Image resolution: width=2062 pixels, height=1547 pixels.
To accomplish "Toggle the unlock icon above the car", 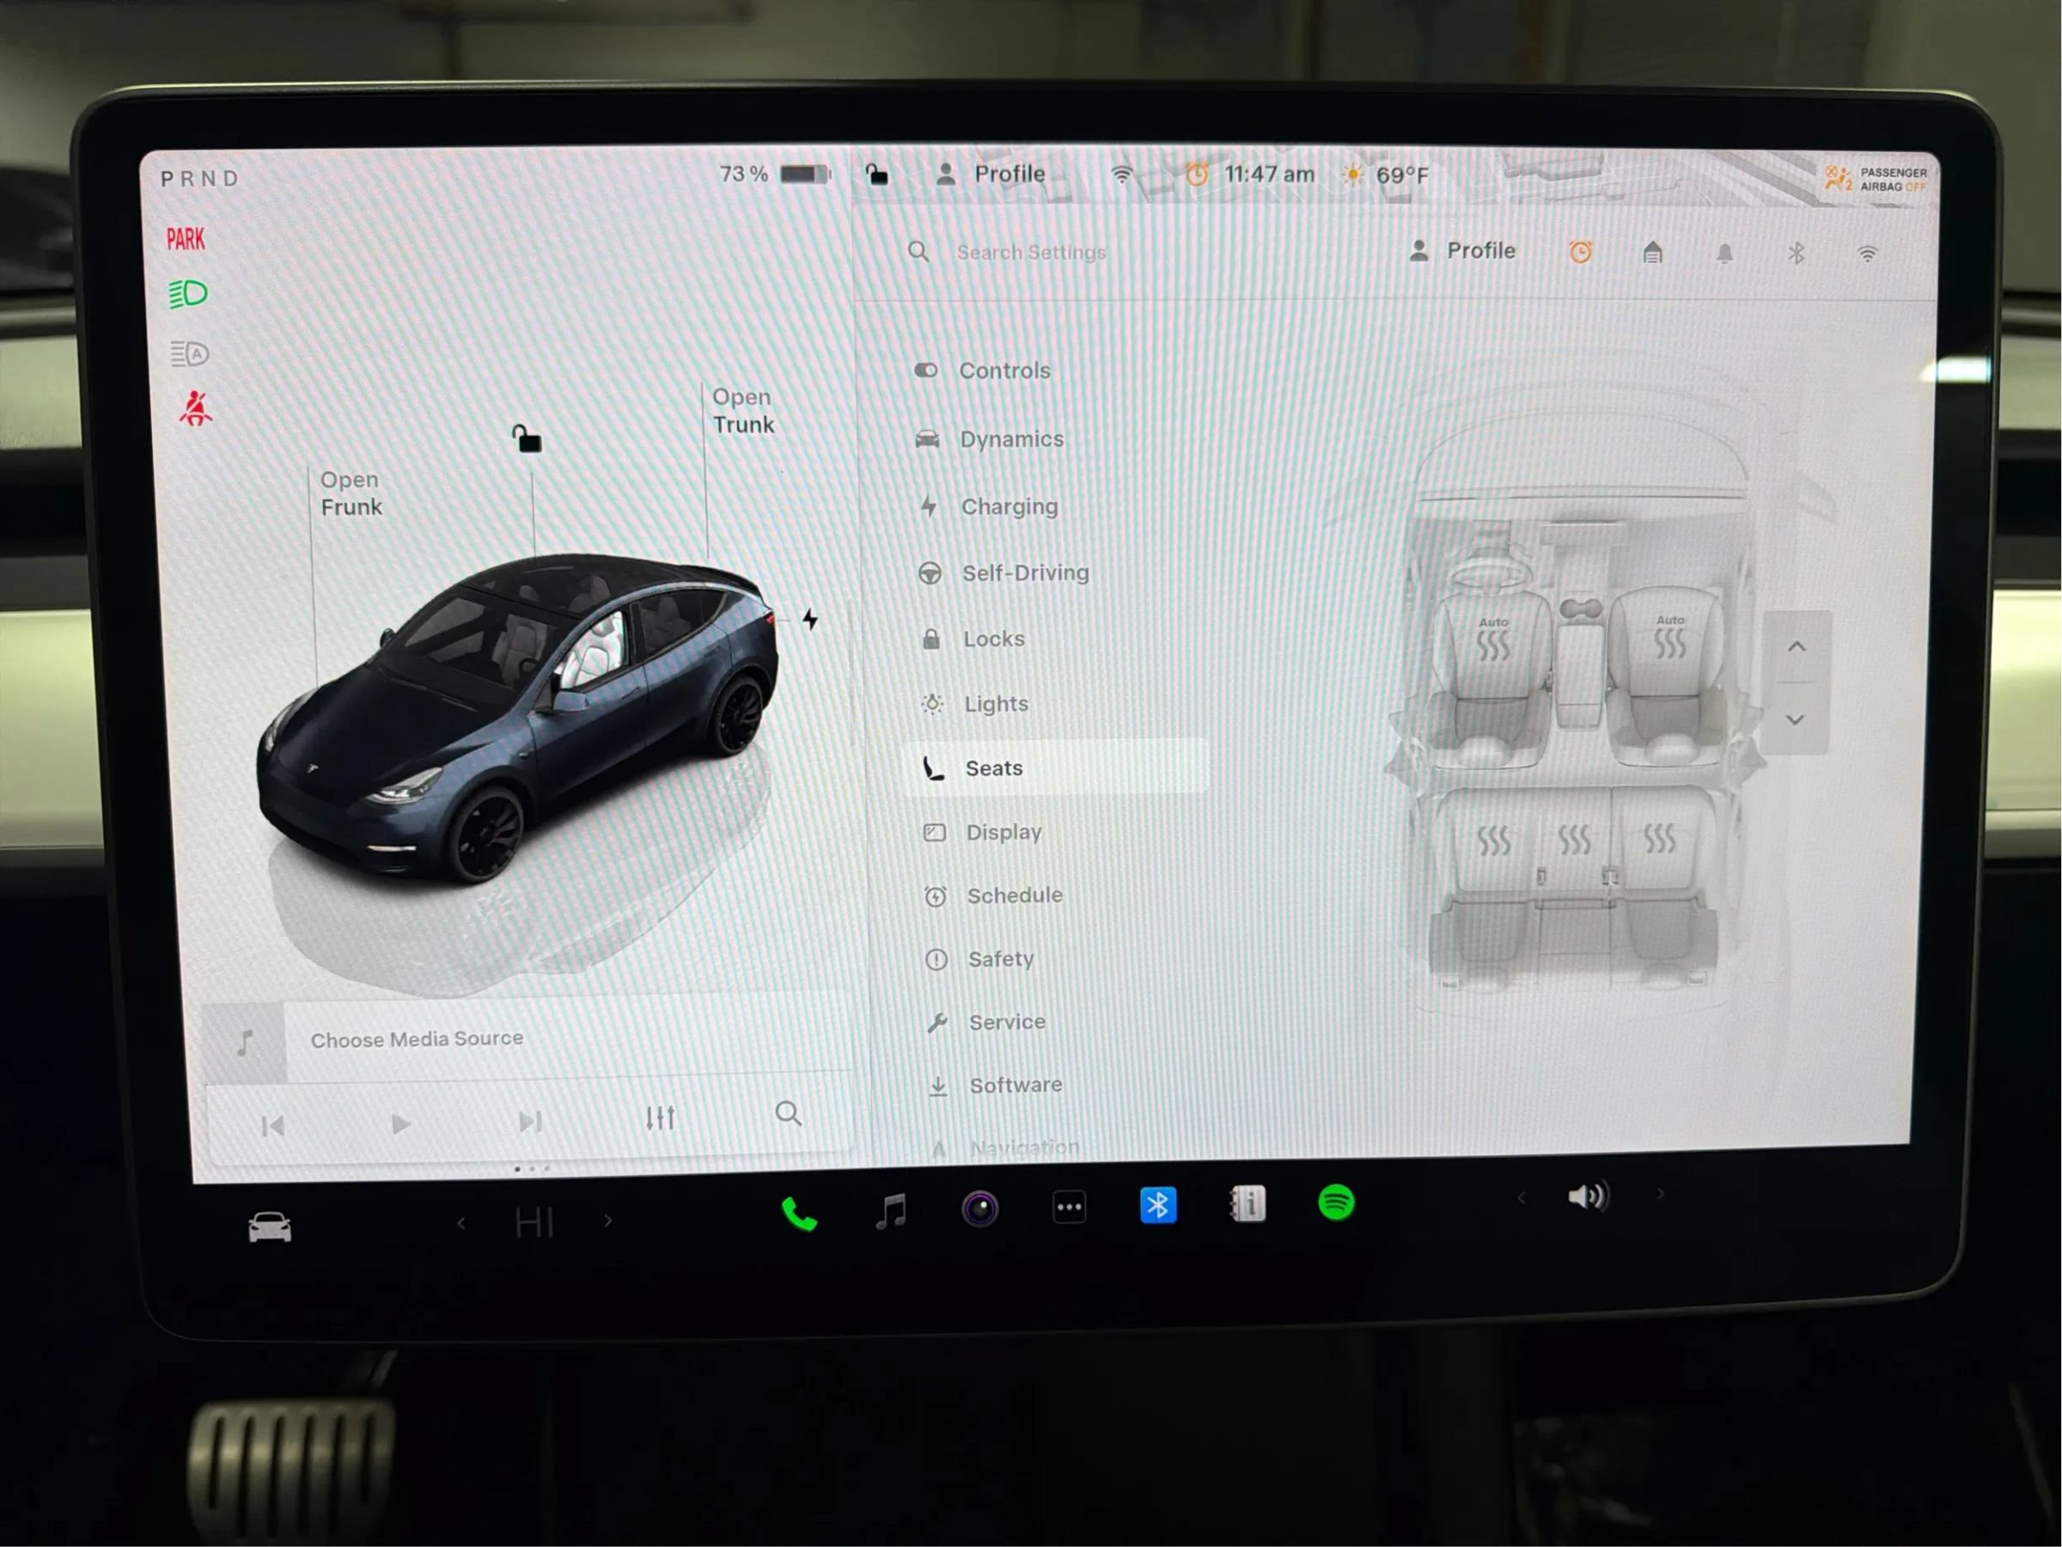I will click(527, 437).
